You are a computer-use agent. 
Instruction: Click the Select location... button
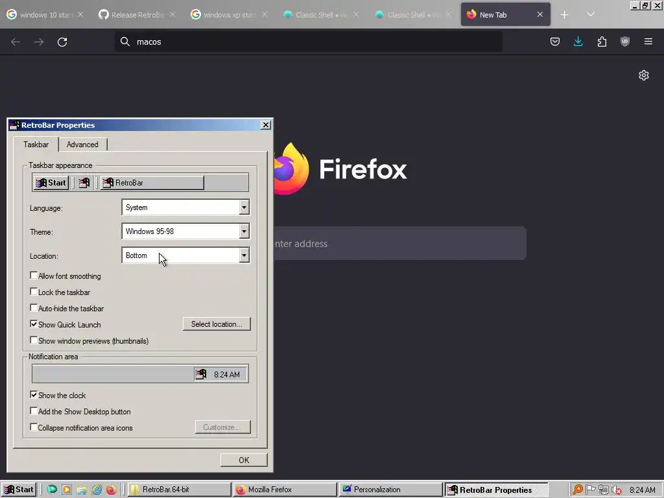click(217, 324)
